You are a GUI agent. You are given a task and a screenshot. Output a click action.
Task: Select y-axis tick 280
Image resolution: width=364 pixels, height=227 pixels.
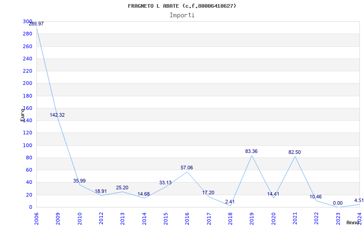[x=27, y=34]
